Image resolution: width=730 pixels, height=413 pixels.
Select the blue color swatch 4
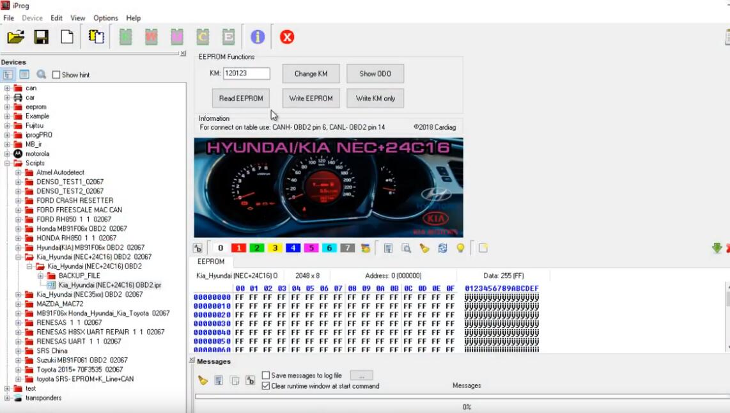click(293, 248)
